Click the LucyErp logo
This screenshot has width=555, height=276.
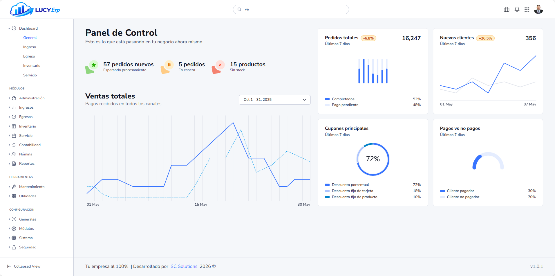click(35, 10)
